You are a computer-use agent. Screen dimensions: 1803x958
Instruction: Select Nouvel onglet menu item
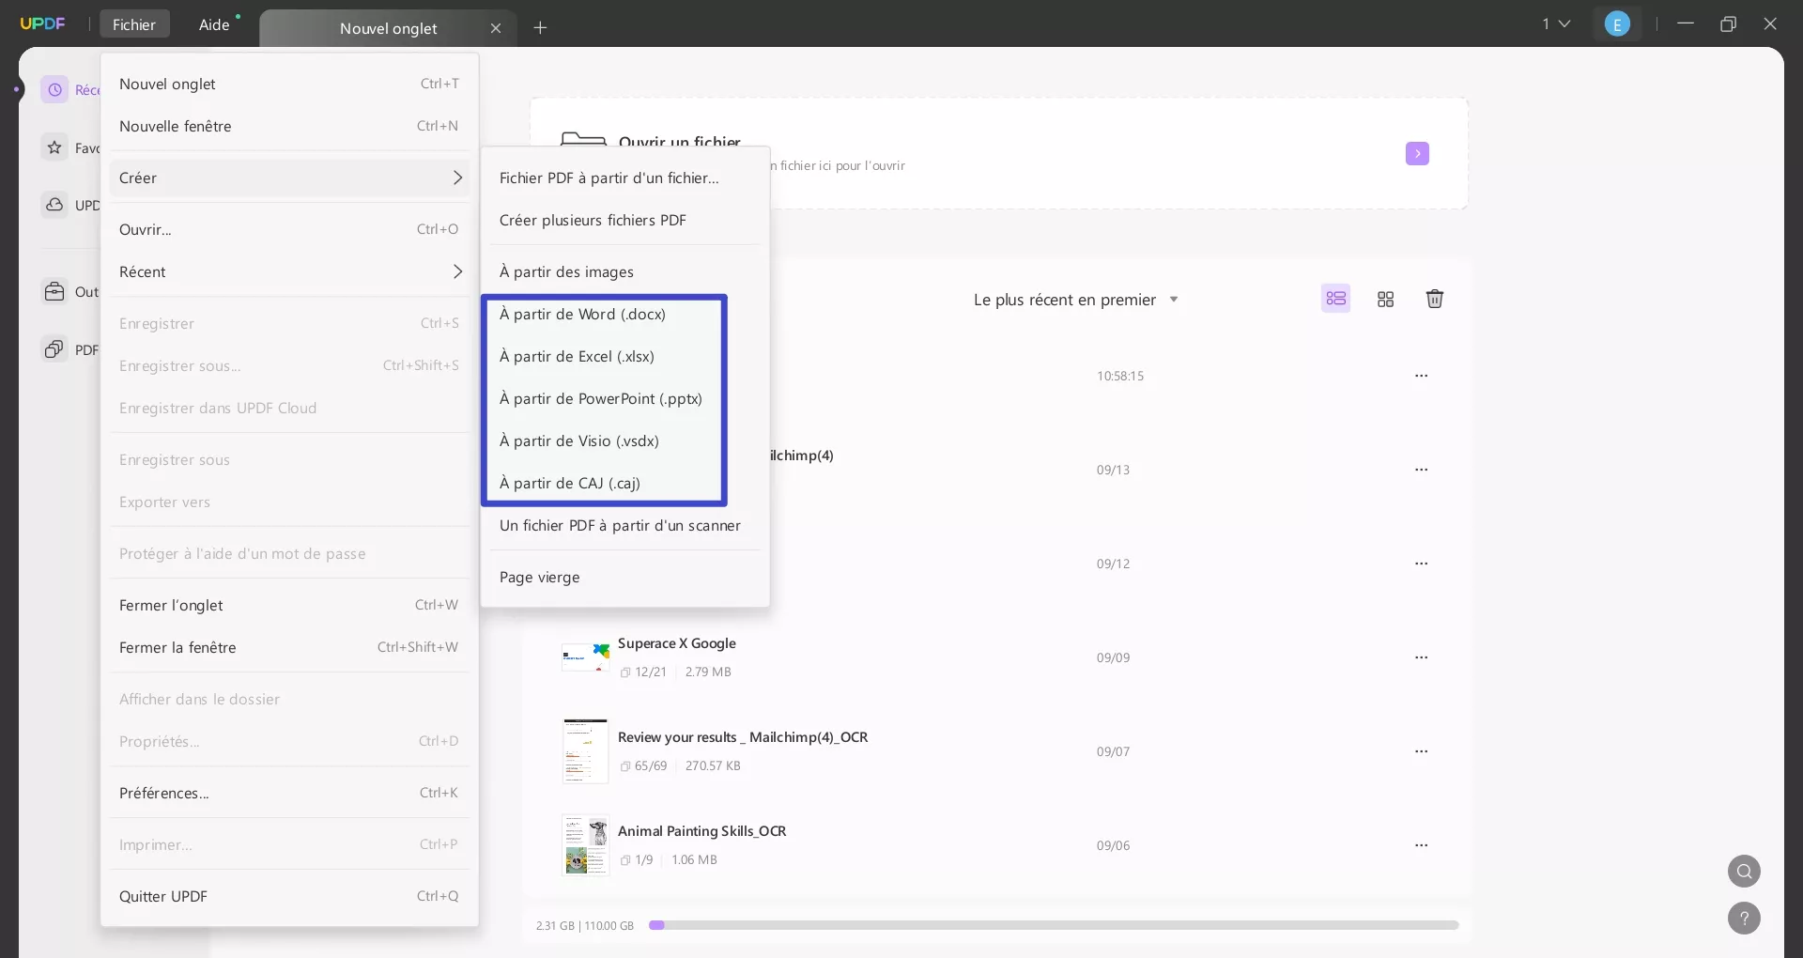pos(289,84)
